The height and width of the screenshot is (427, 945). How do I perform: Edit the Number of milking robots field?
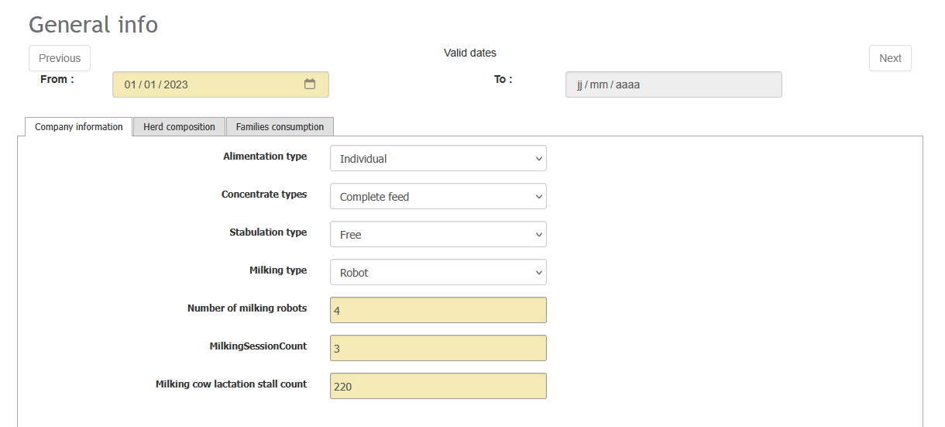pyautogui.click(x=438, y=310)
